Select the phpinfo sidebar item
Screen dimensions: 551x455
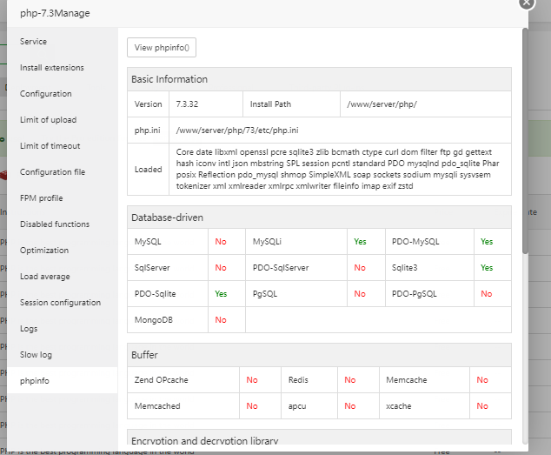coord(35,381)
